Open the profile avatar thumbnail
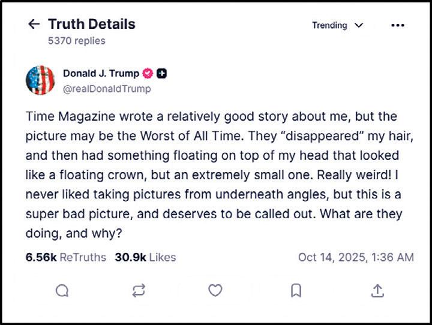The width and height of the screenshot is (432, 325). (40, 80)
